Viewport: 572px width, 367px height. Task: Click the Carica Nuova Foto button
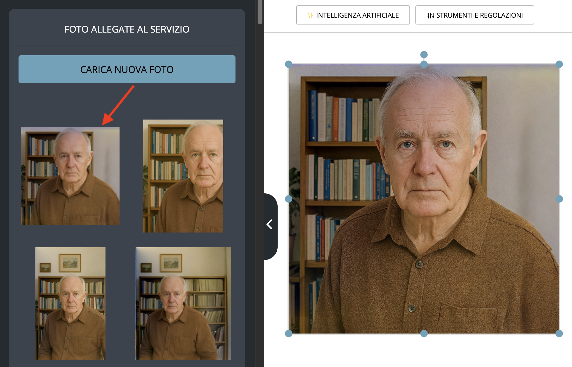coord(127,69)
